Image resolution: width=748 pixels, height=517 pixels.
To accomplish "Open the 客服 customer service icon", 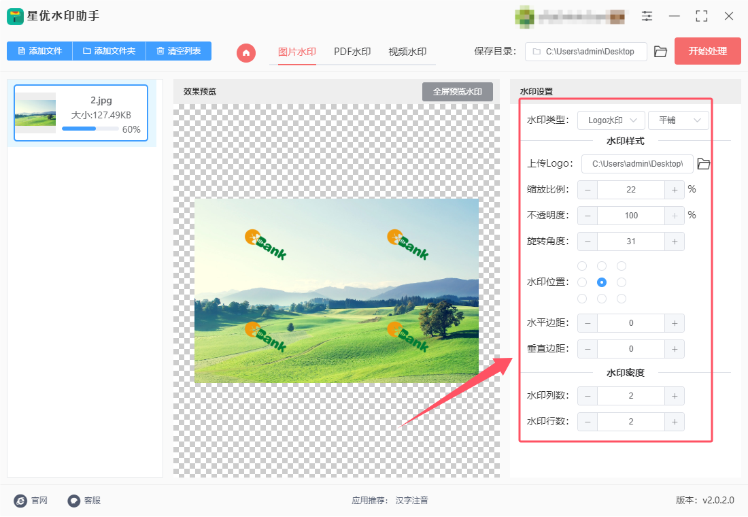I will tap(73, 500).
